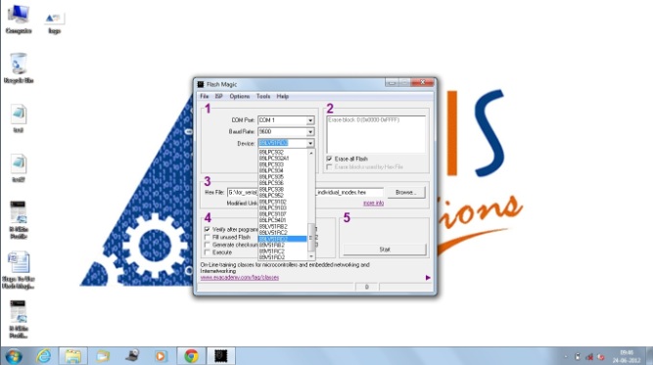Screen dimensions: 653x365
Task: Open the media player taskbar icon
Action: tap(161, 356)
